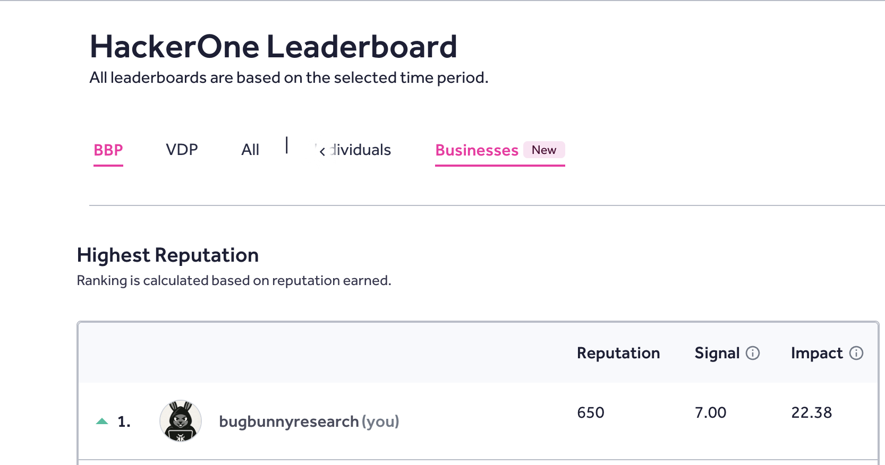Switch to the VDP tab
Viewport: 885px width, 465px height.
(x=182, y=150)
